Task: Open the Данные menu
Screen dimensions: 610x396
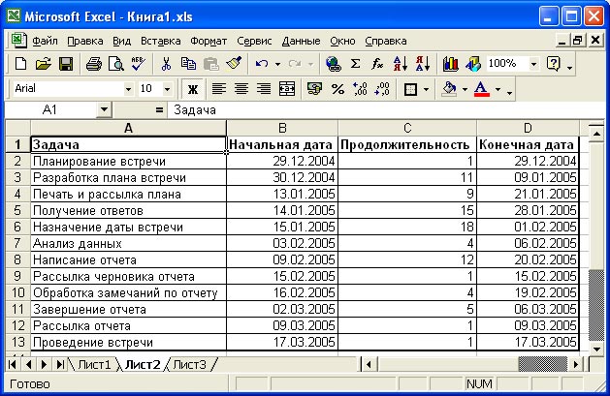Action: point(301,41)
